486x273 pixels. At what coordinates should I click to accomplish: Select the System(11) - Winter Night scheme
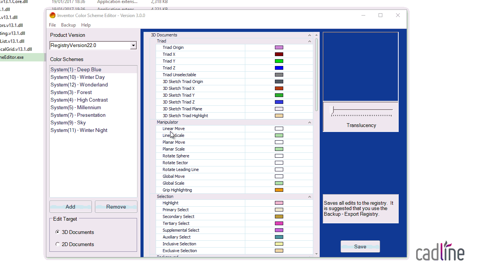[x=93, y=130]
